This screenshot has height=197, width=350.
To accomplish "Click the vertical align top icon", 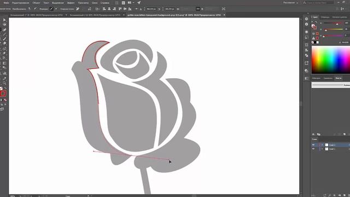I will (x=120, y=9).
